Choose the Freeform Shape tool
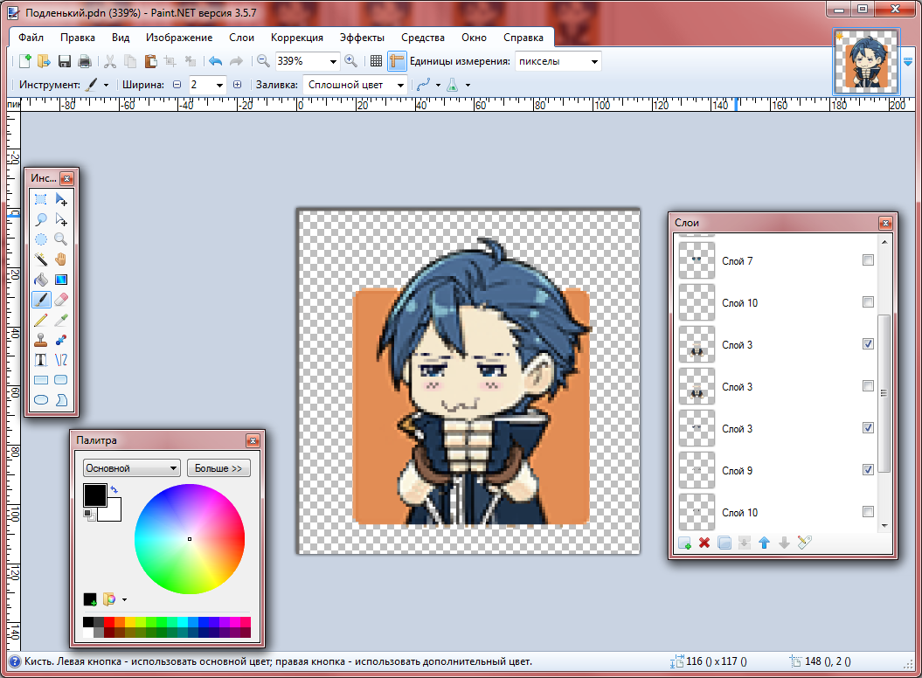The image size is (922, 678). tap(60, 400)
